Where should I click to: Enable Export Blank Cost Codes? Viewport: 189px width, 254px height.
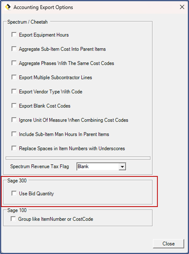[14, 106]
